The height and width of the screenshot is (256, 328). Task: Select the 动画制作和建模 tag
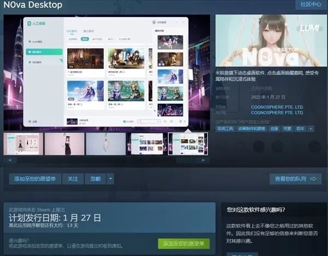(251, 129)
